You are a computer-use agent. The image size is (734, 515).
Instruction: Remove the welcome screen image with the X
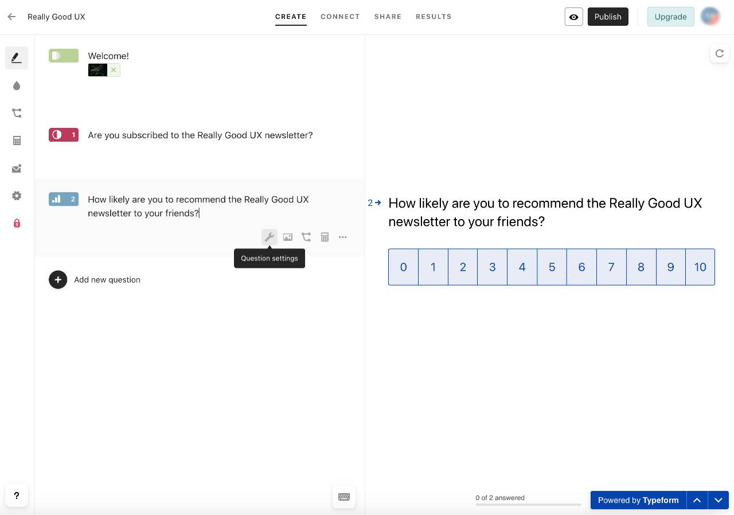114,70
